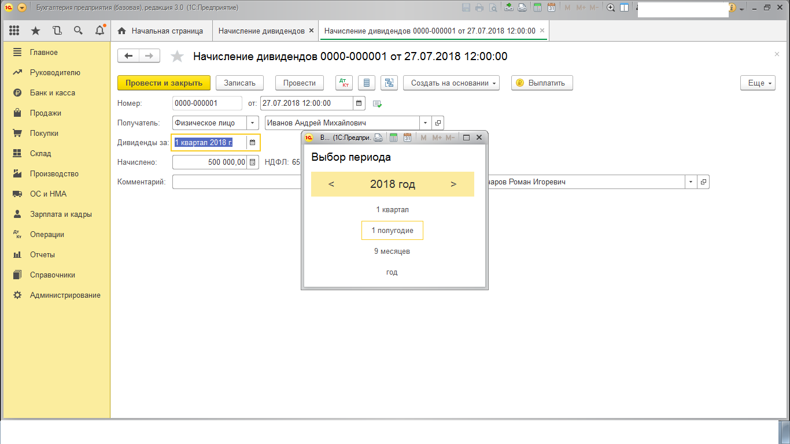Open the sections menu grid icon
This screenshot has width=790, height=444.
tap(14, 31)
